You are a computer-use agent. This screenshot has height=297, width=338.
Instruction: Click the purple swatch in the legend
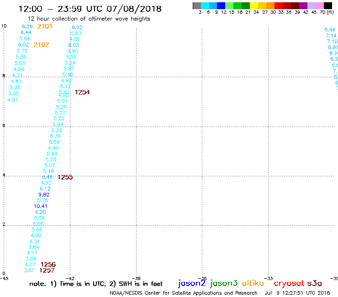(303, 5)
